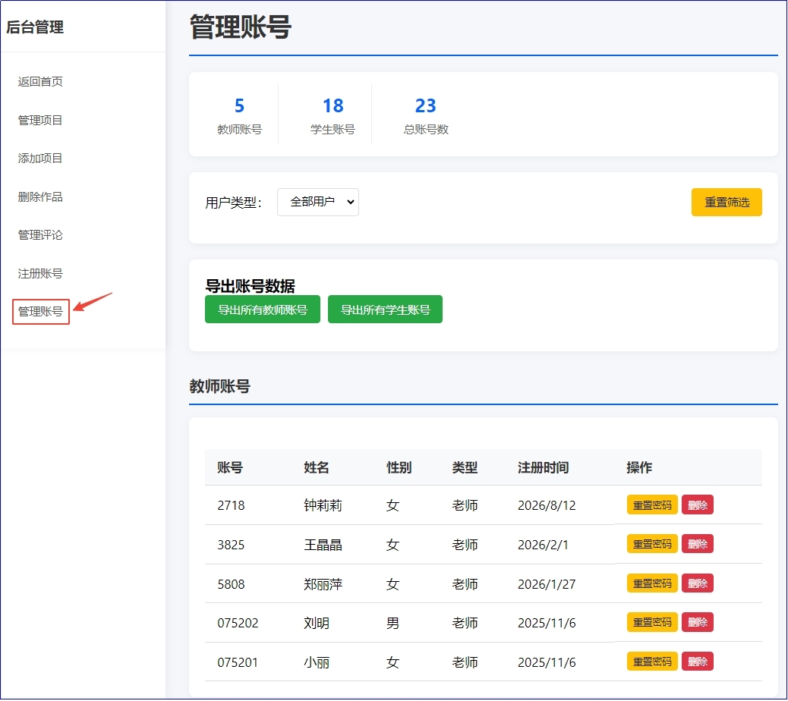Click the name 郑丽萍 cell
This screenshot has height=701, width=788.
pyautogui.click(x=323, y=584)
